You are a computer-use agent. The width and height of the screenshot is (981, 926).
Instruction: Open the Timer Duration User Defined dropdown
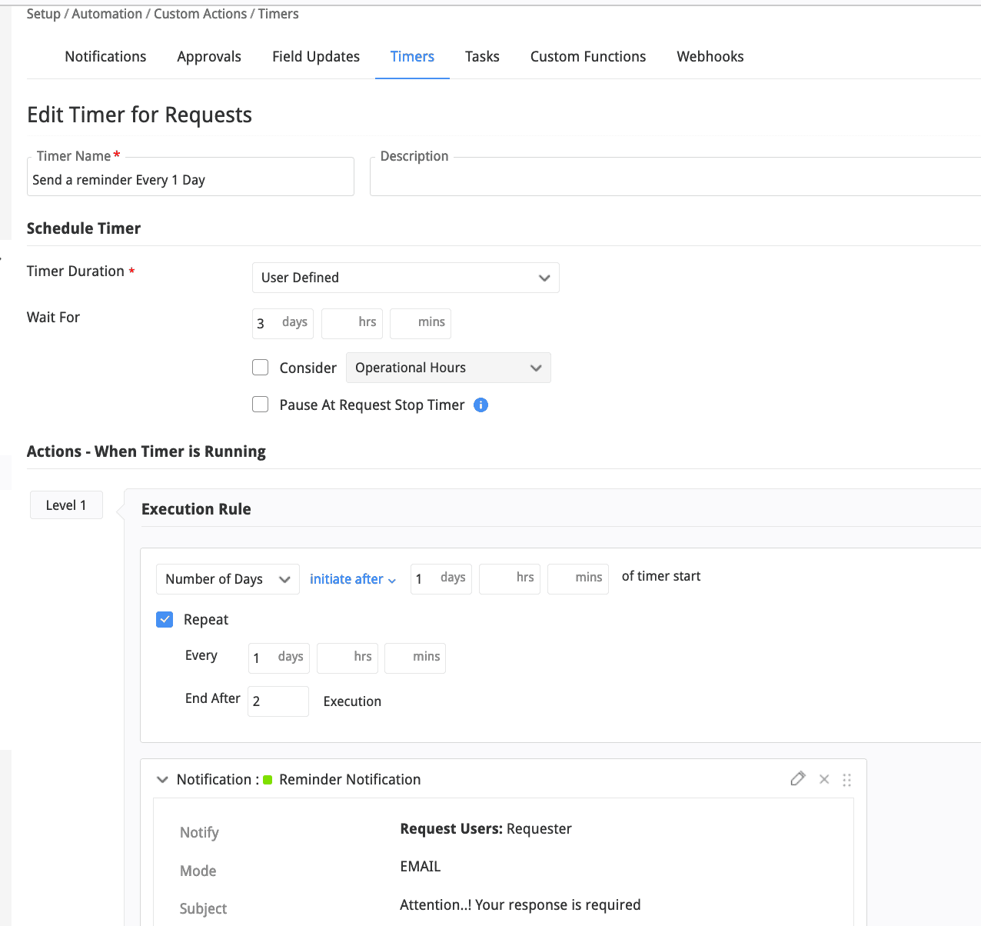coord(405,278)
